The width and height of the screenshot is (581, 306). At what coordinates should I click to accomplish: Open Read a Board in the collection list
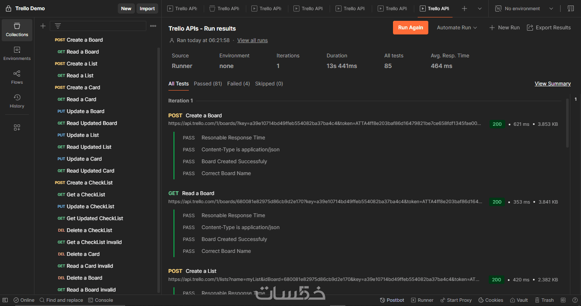point(83,52)
